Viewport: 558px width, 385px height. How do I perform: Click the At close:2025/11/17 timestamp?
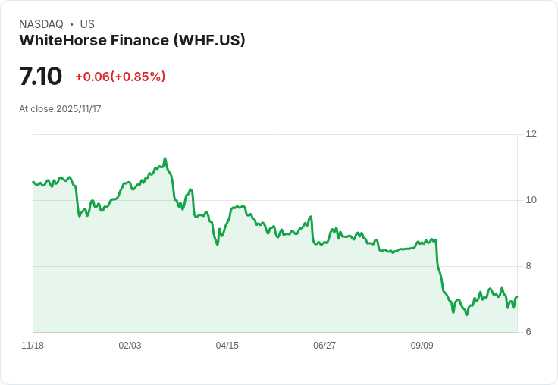click(x=60, y=109)
